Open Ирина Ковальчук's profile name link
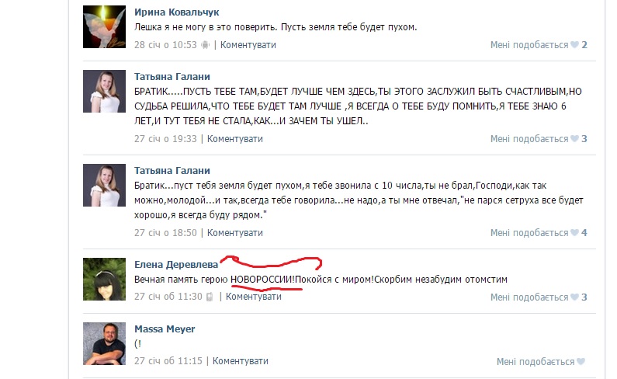 click(x=176, y=12)
